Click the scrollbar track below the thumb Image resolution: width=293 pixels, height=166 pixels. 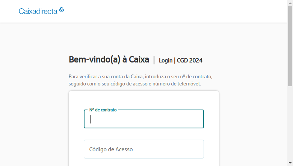(290, 123)
